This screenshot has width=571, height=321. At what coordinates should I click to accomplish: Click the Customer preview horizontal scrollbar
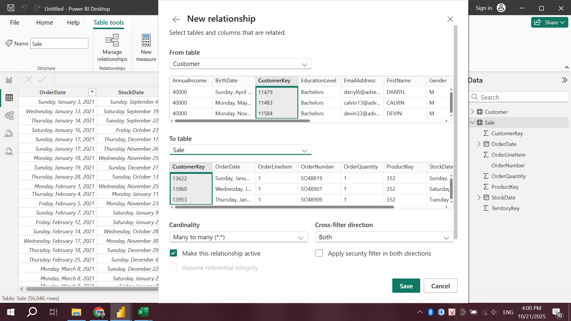coord(242,121)
